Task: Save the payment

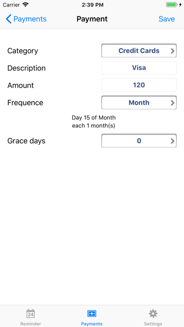Action: pos(167,19)
